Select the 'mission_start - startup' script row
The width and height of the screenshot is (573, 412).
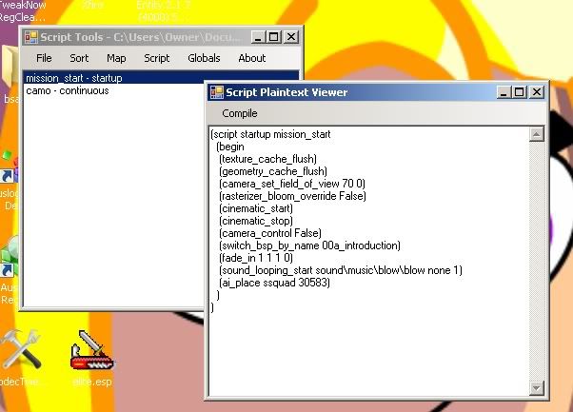tap(161, 78)
